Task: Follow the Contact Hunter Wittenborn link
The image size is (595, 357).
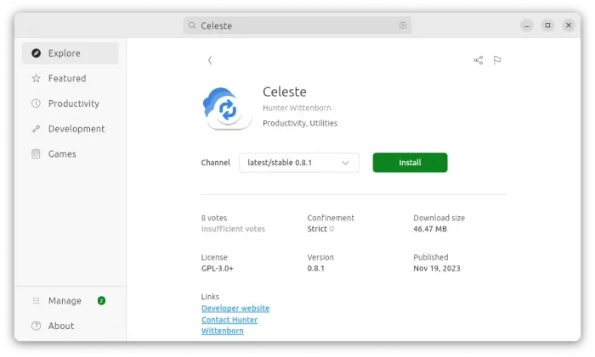Action: tap(229, 321)
